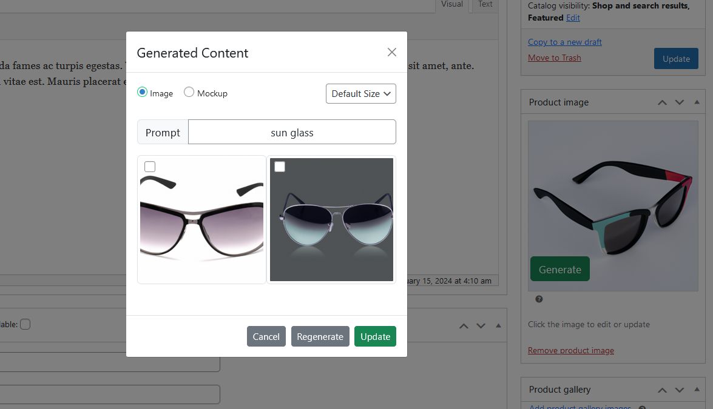Switch to the Text editor tab

(x=485, y=5)
